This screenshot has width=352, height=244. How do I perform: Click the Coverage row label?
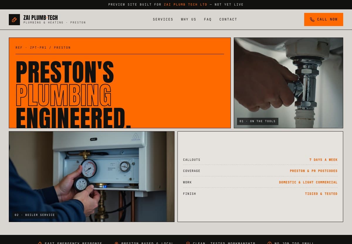pyautogui.click(x=192, y=171)
